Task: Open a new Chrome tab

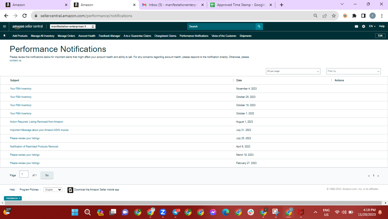Action: click(x=282, y=5)
